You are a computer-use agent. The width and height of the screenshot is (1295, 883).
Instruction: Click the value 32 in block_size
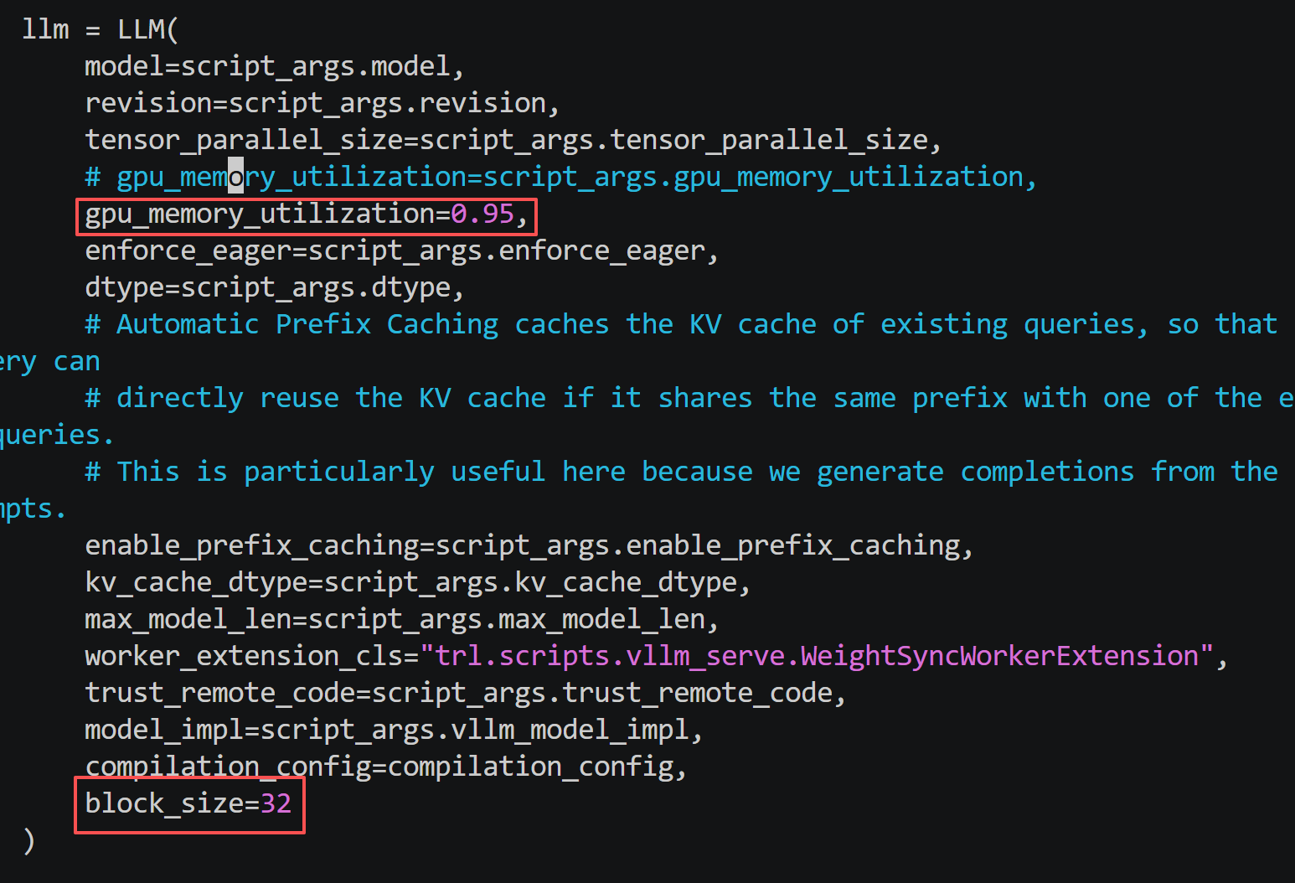click(x=276, y=803)
